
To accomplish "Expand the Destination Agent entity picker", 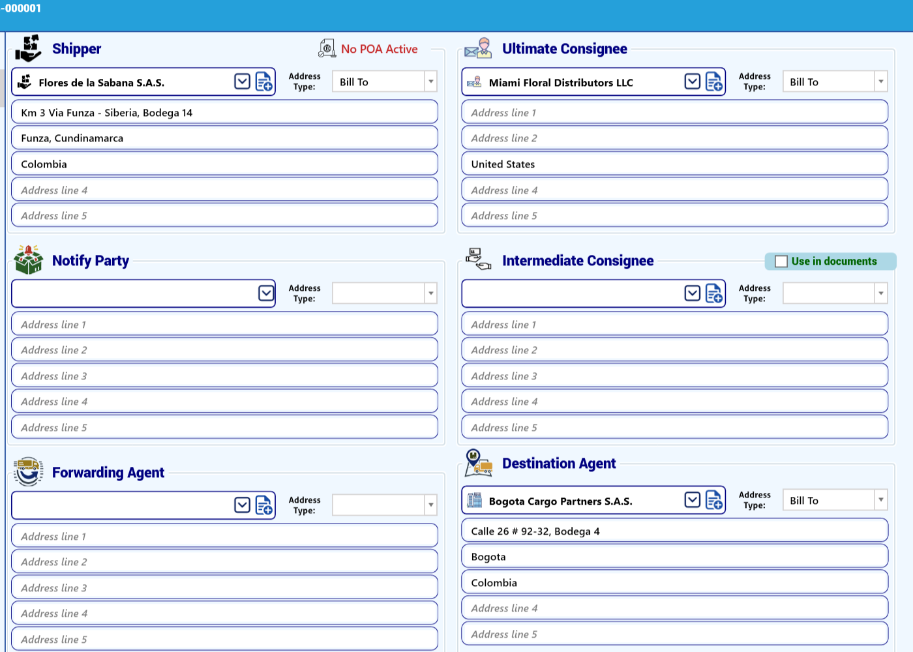I will [693, 500].
